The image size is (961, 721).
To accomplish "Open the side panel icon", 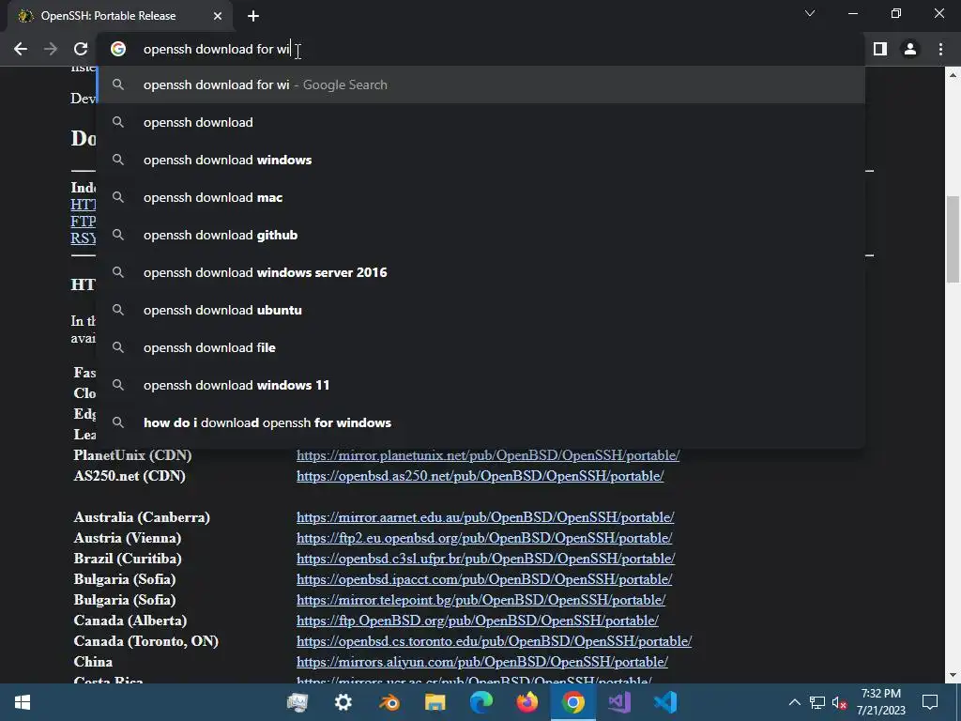I will (x=880, y=49).
